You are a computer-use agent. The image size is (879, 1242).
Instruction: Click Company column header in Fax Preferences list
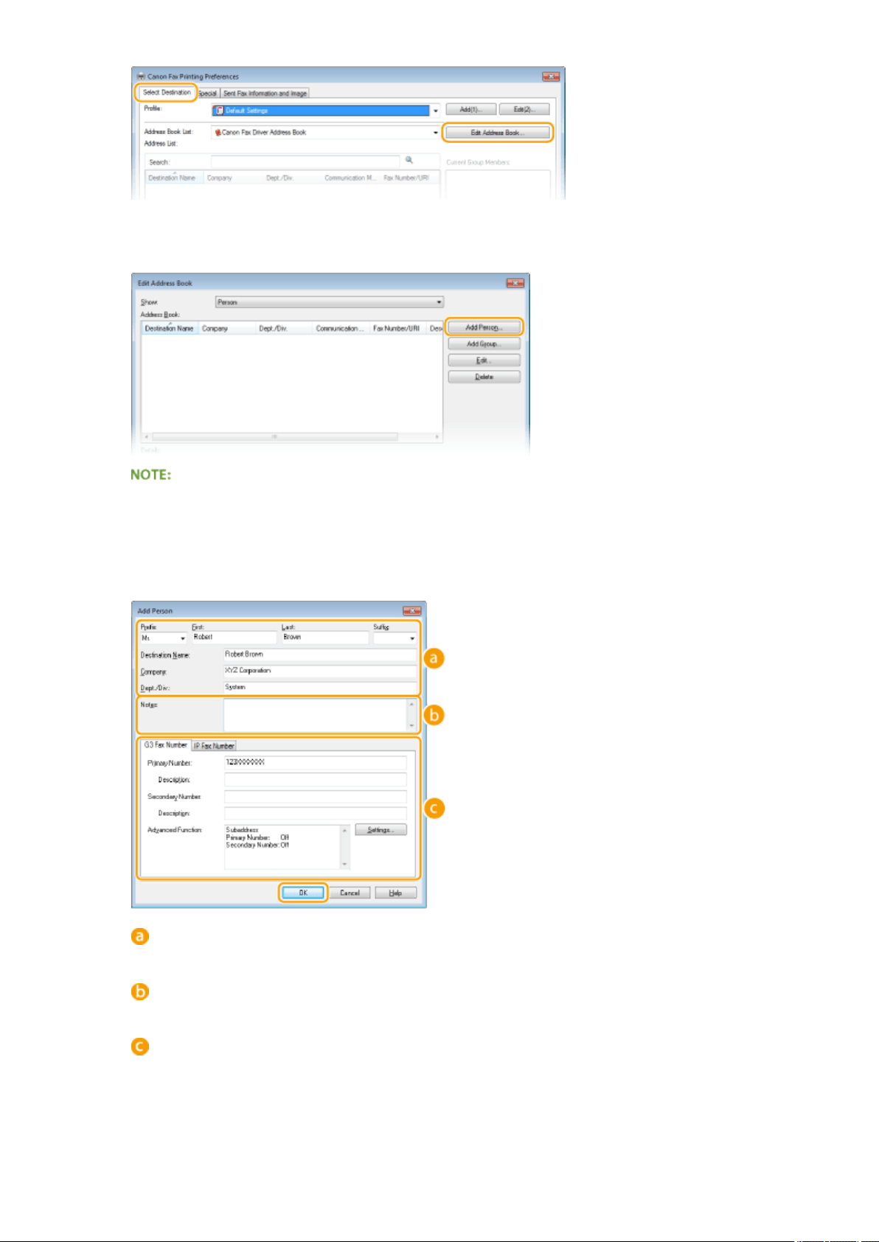point(232,178)
